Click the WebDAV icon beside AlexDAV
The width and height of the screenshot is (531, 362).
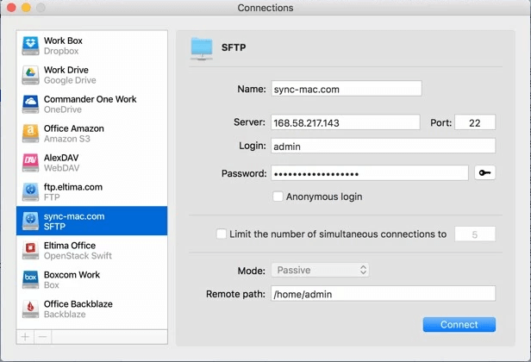click(x=30, y=163)
